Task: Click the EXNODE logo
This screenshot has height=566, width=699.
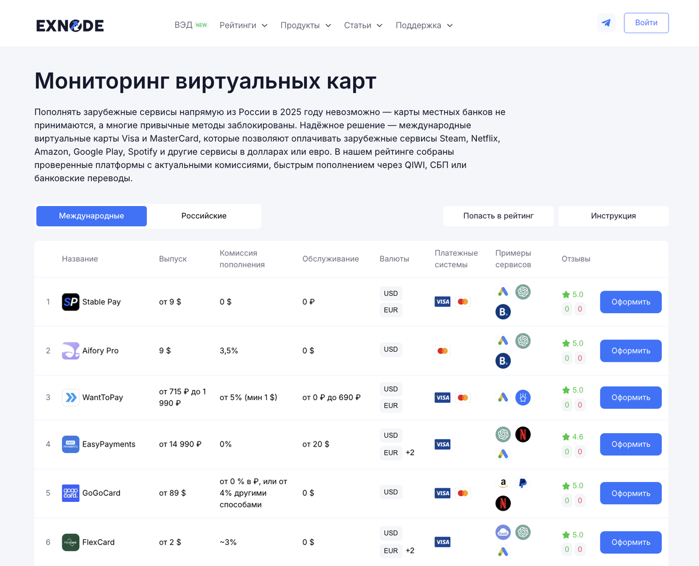Action: coord(69,25)
